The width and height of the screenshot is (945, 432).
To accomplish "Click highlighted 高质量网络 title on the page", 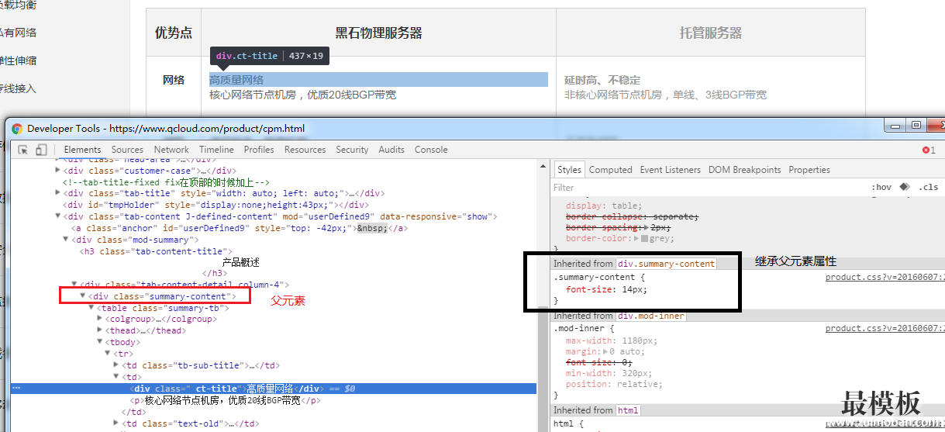I will 236,80.
